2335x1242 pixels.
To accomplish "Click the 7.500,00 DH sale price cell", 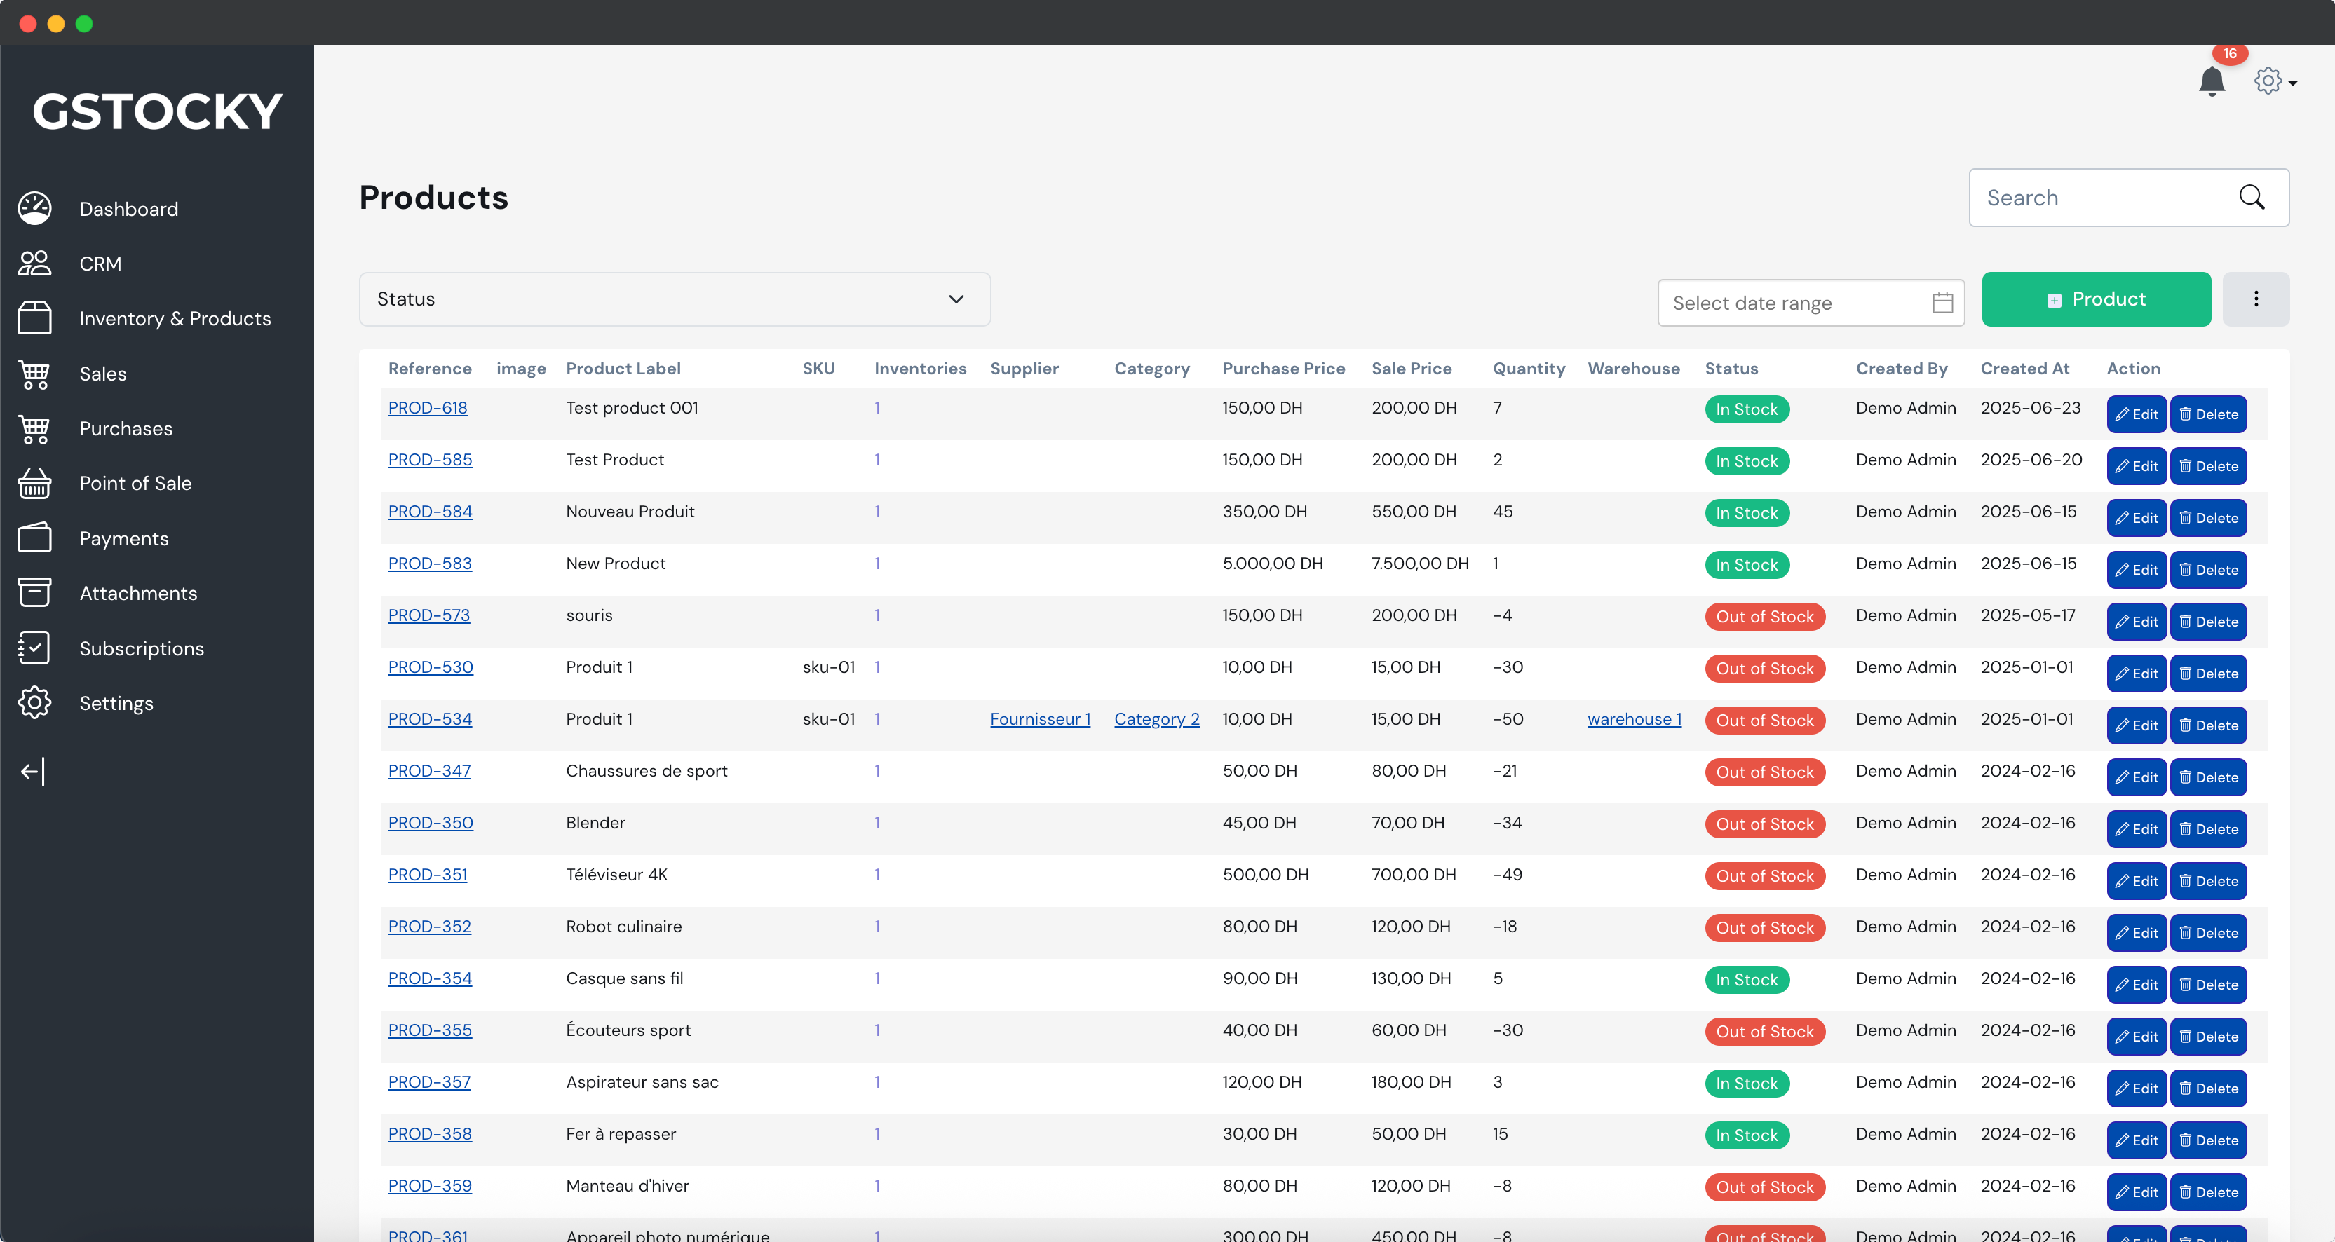I will click(x=1419, y=564).
